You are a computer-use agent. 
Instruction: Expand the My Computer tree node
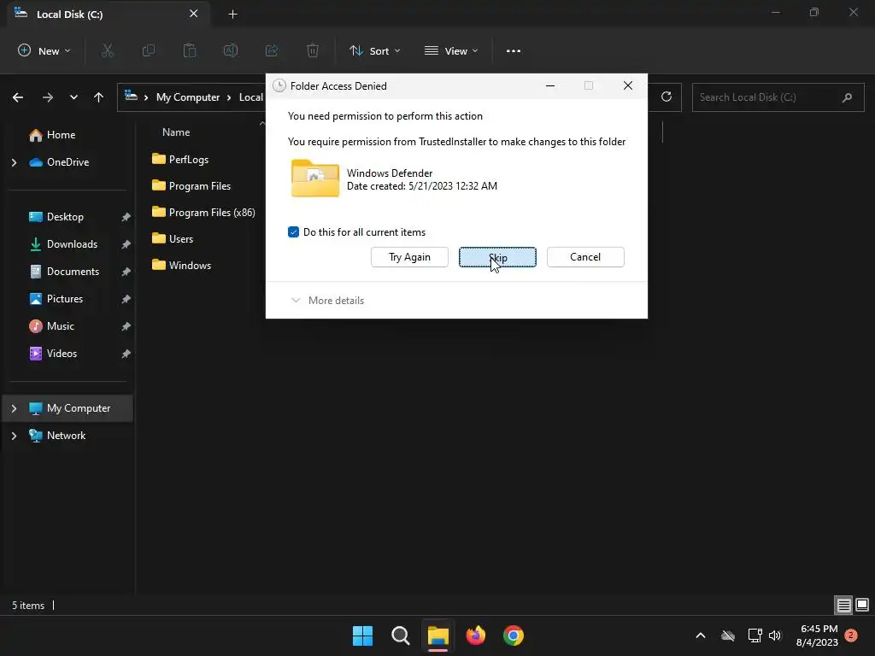coord(14,408)
